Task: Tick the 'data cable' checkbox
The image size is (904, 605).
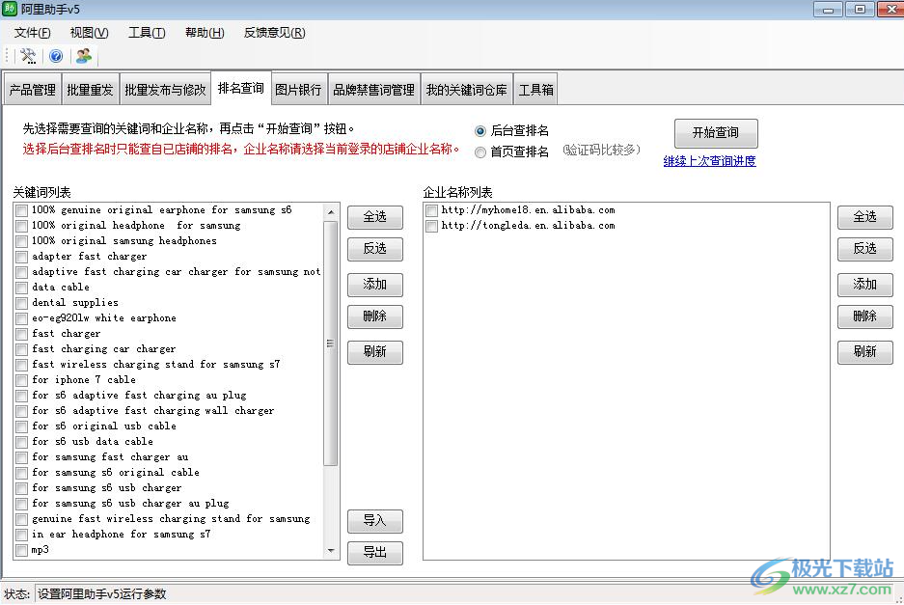Action: (x=22, y=288)
